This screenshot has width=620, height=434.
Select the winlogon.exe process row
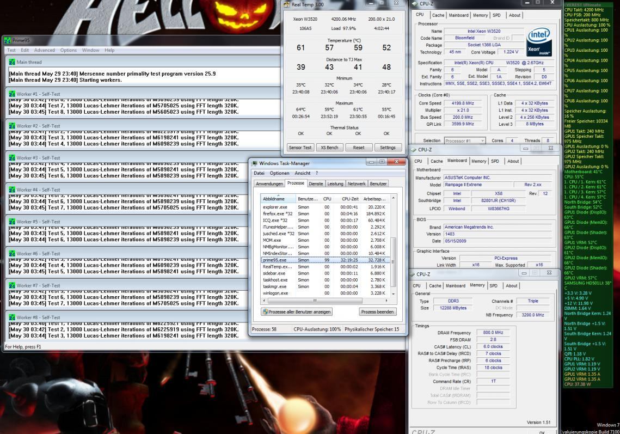(326, 293)
